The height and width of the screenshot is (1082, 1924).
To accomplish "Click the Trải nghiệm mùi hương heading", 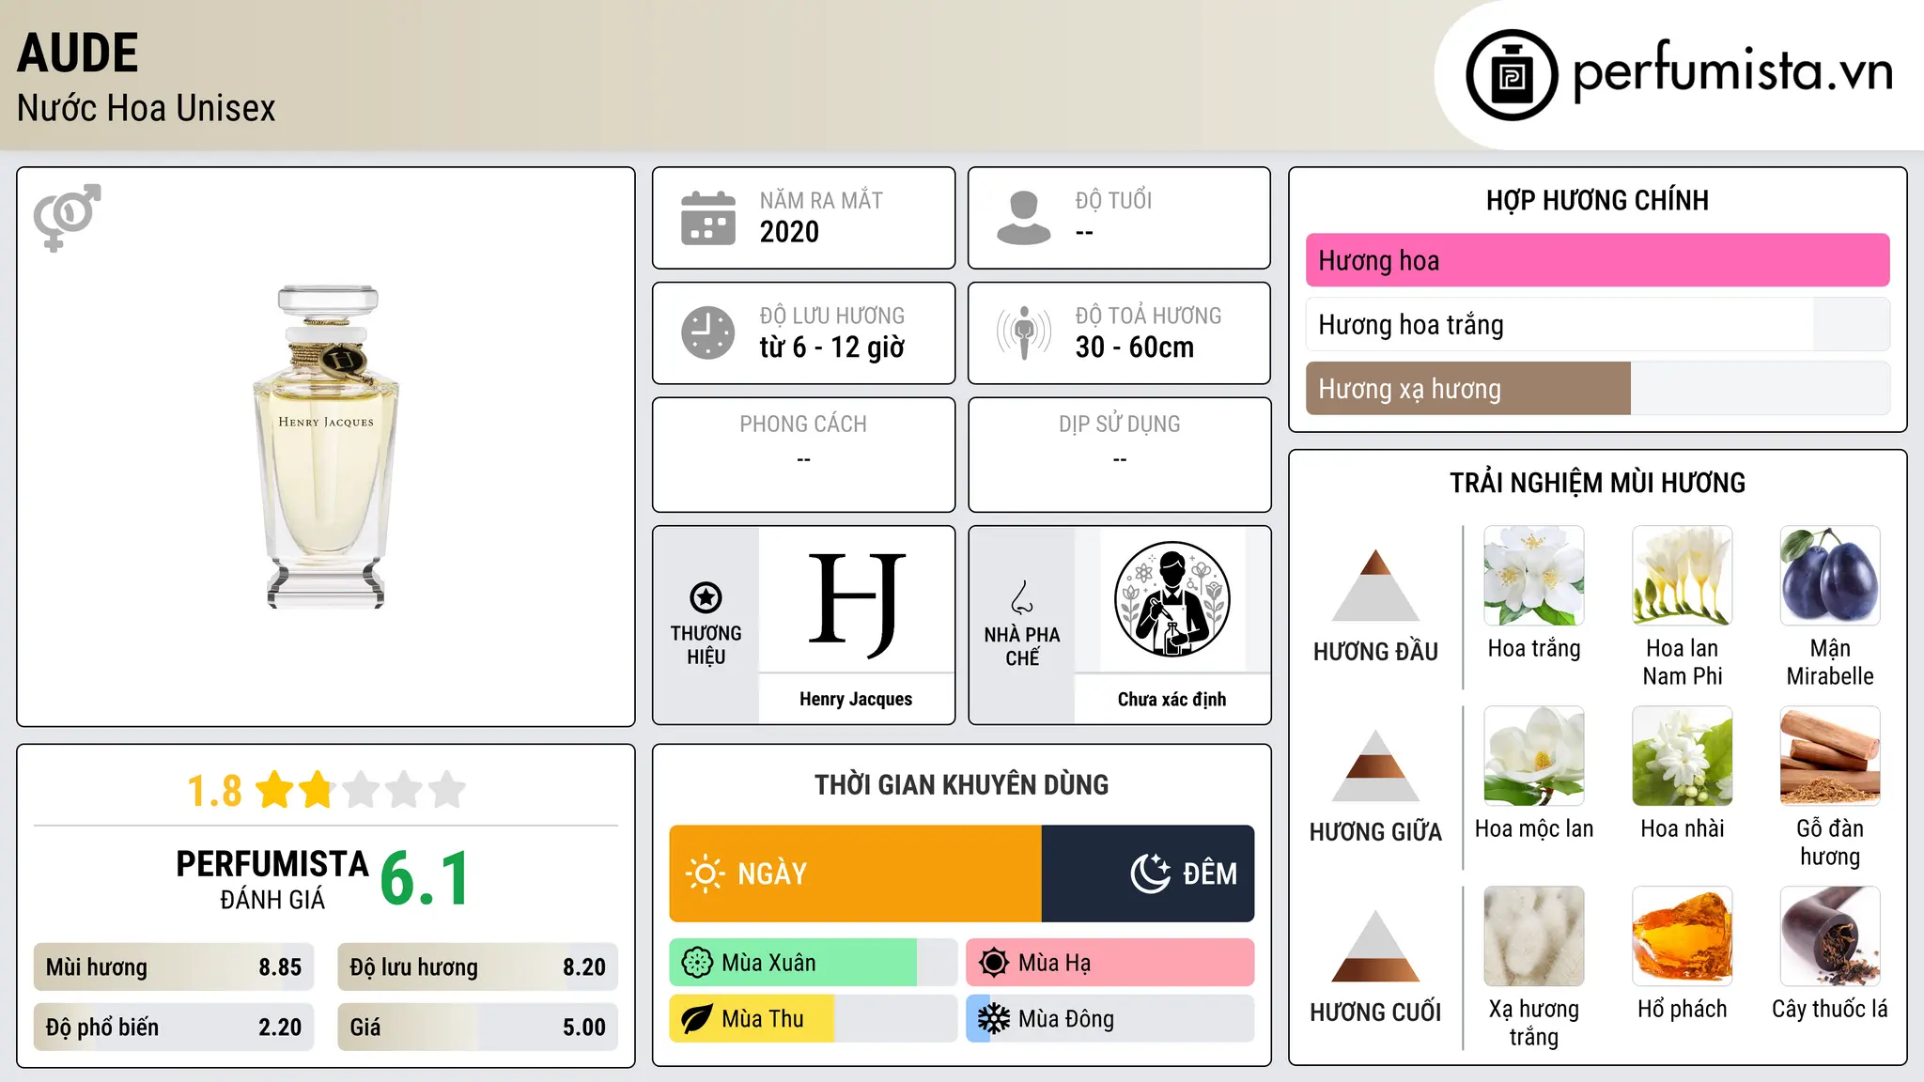I will (x=1597, y=483).
